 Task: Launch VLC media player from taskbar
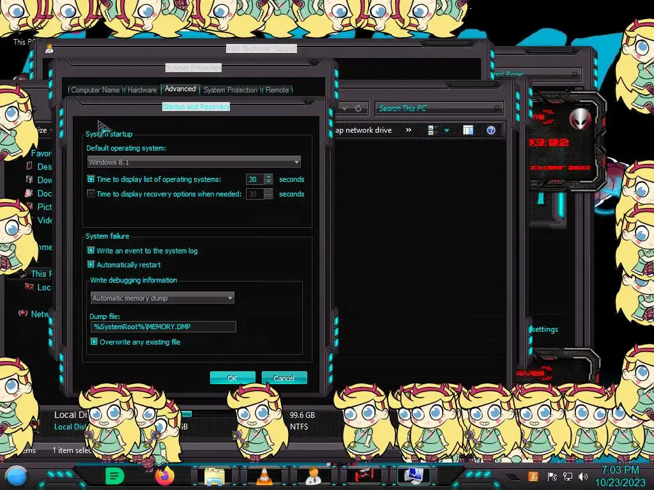tap(264, 476)
